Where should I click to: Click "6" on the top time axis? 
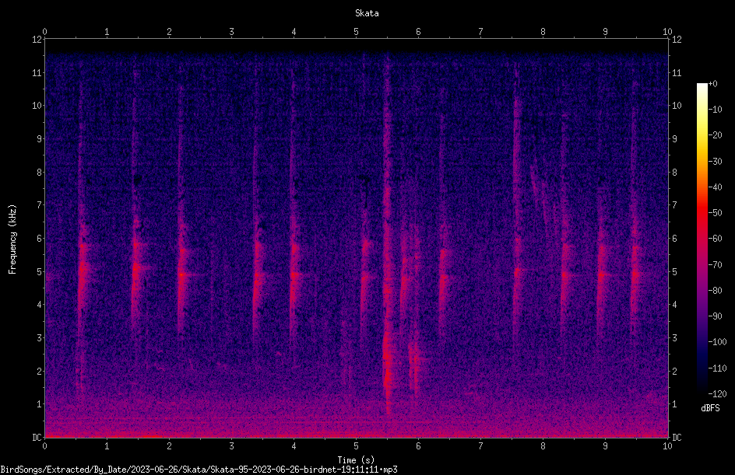pyautogui.click(x=418, y=32)
